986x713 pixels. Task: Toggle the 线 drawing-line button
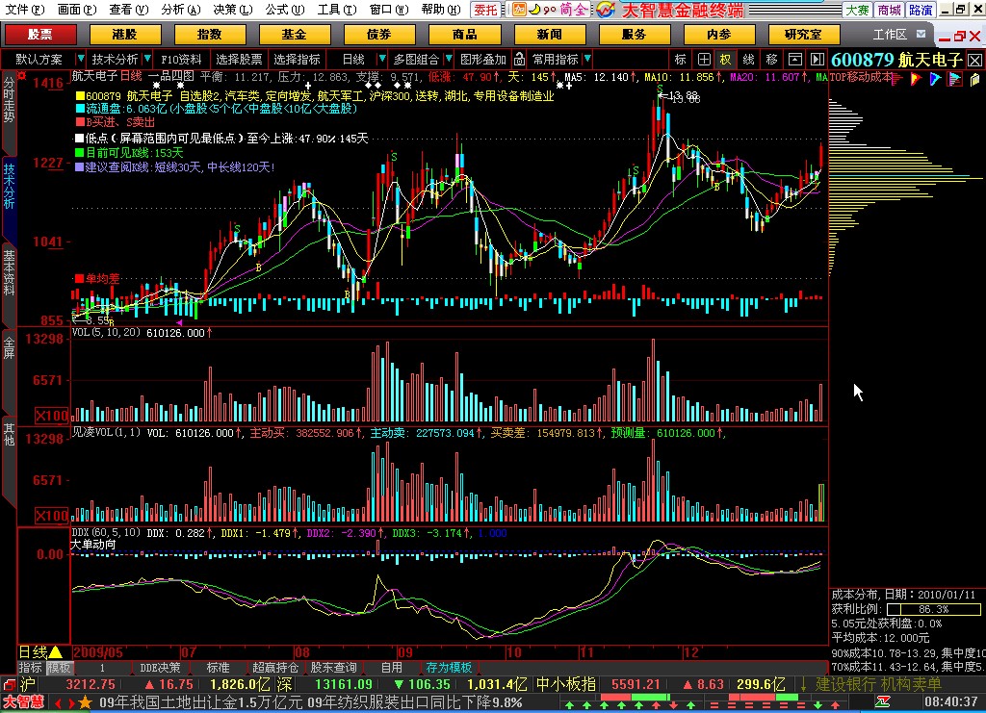click(748, 59)
